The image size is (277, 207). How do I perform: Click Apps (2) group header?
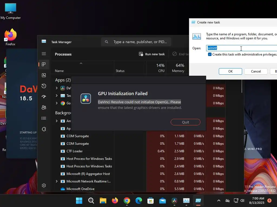(x=63, y=80)
